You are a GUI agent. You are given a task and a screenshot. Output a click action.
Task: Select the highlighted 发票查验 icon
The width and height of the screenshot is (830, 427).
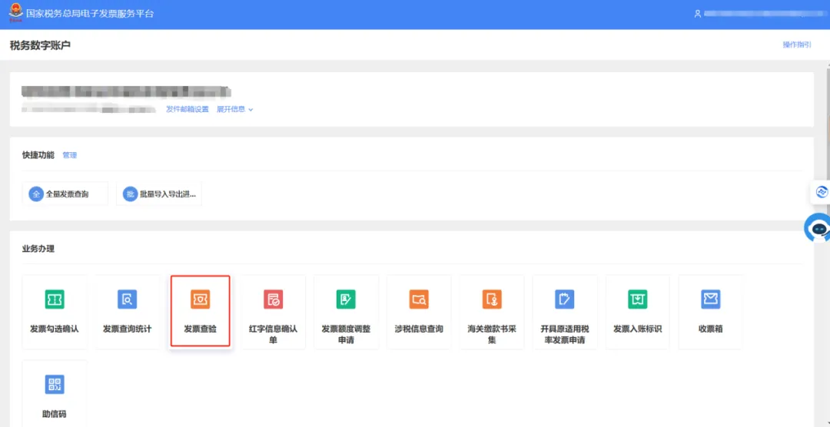(200, 300)
